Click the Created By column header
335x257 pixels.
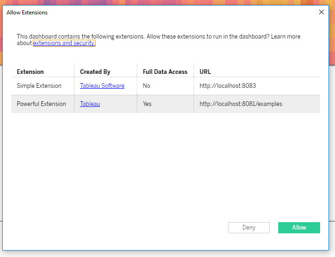(x=95, y=72)
